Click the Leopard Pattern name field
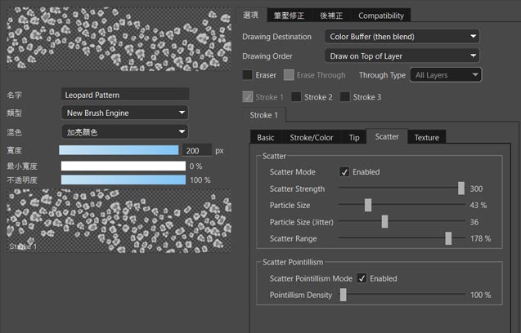 pos(125,95)
